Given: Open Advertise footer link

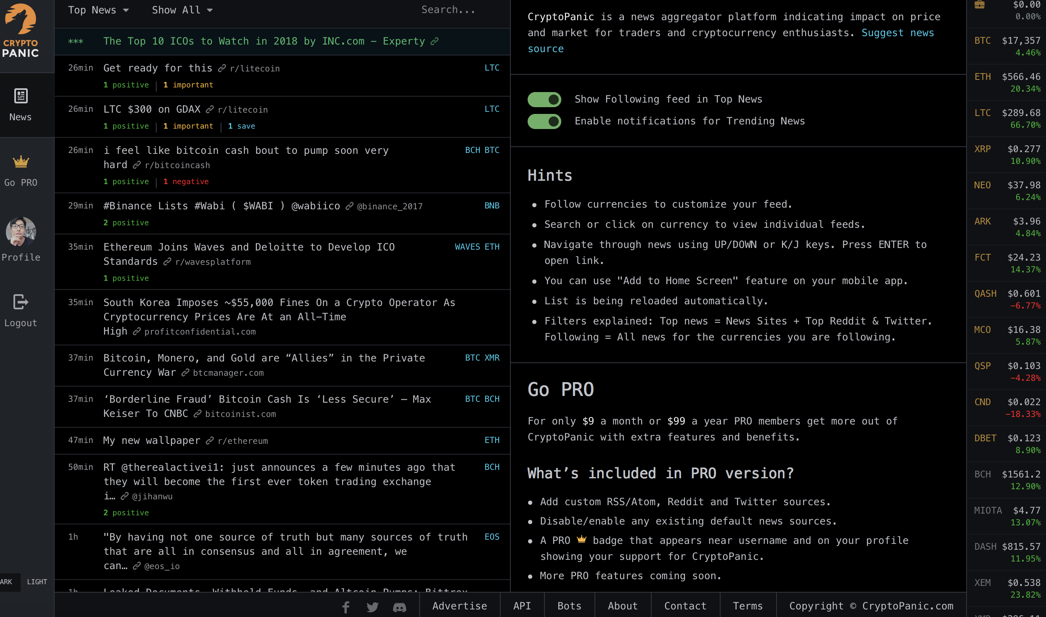Looking at the screenshot, I should tap(460, 606).
